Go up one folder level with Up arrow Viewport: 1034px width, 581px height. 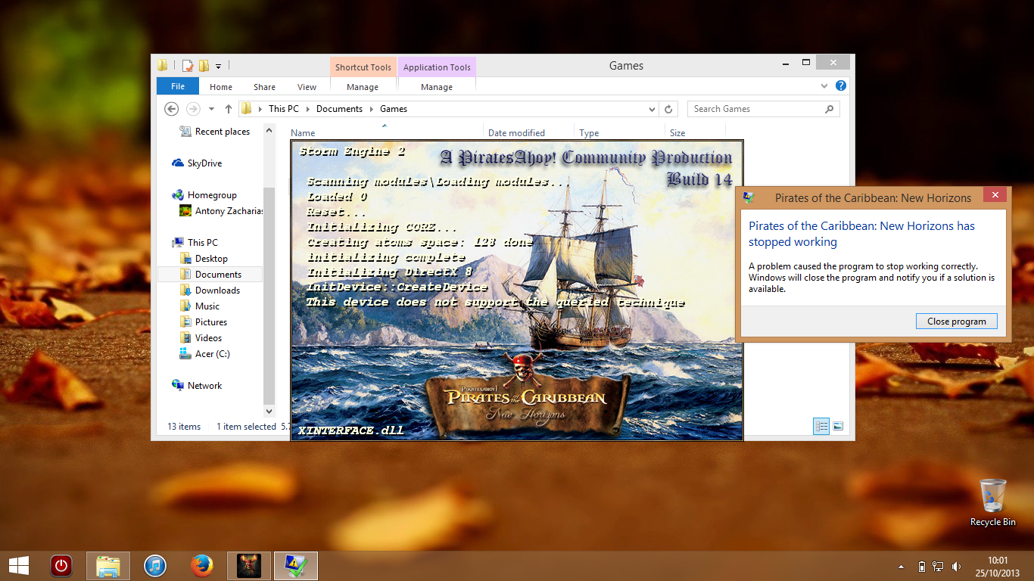[x=228, y=109]
